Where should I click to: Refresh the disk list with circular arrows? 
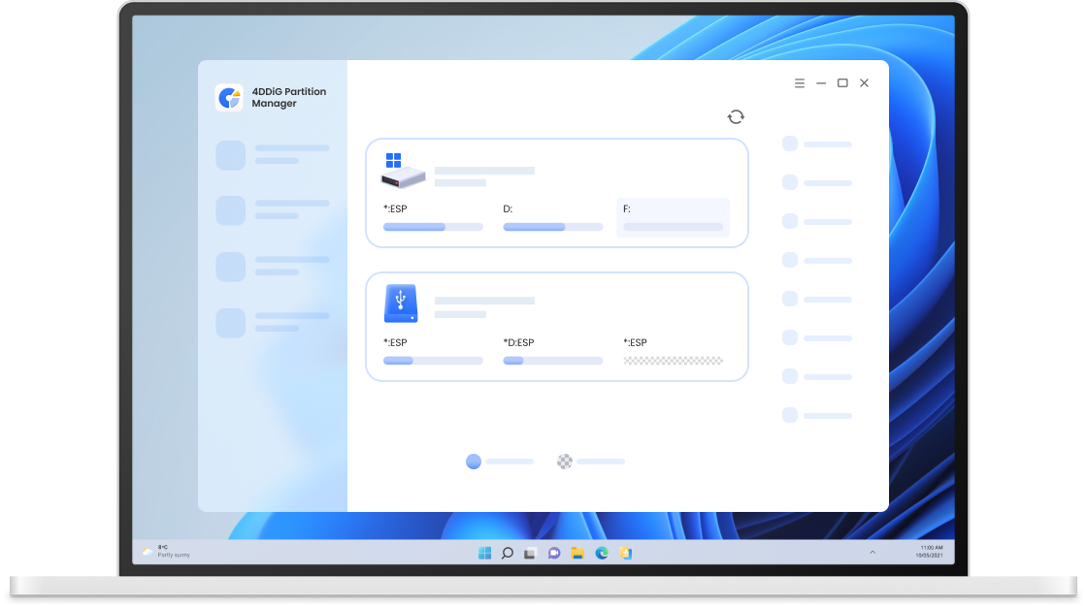(736, 117)
